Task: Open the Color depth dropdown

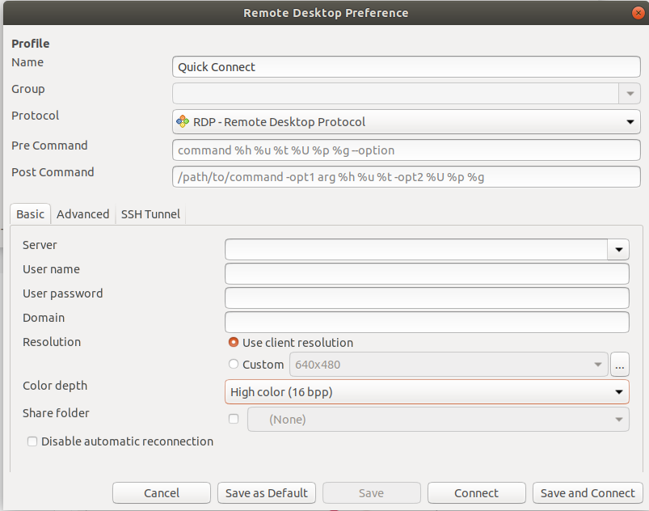Action: (x=618, y=392)
